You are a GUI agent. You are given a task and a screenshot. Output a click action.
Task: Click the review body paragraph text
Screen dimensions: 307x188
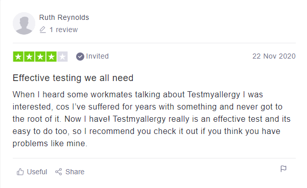[152, 119]
